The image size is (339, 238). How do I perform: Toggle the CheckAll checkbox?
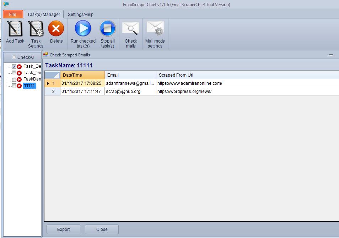[14, 57]
